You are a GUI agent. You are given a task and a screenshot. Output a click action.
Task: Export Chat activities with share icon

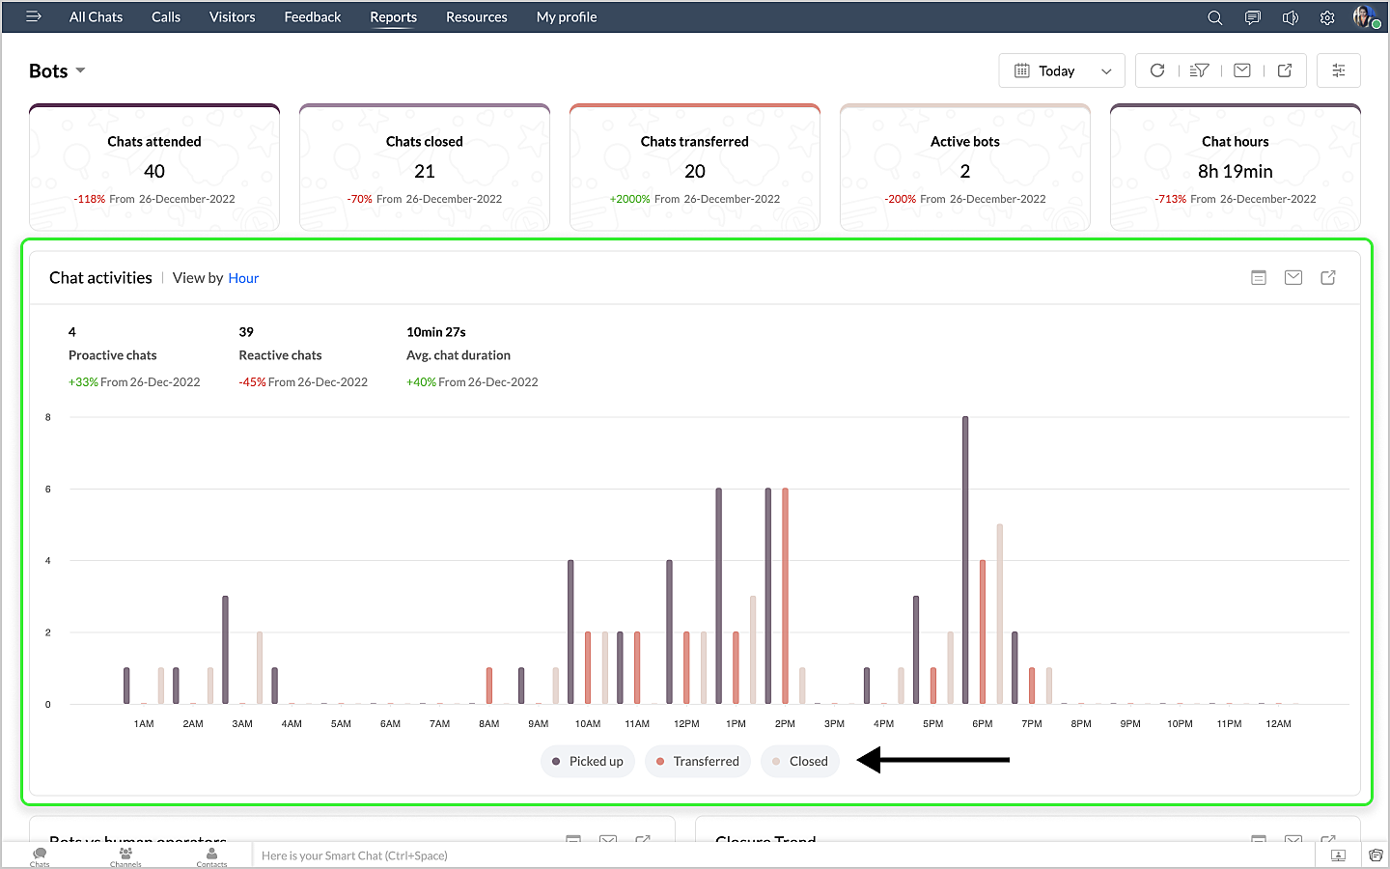1328,278
